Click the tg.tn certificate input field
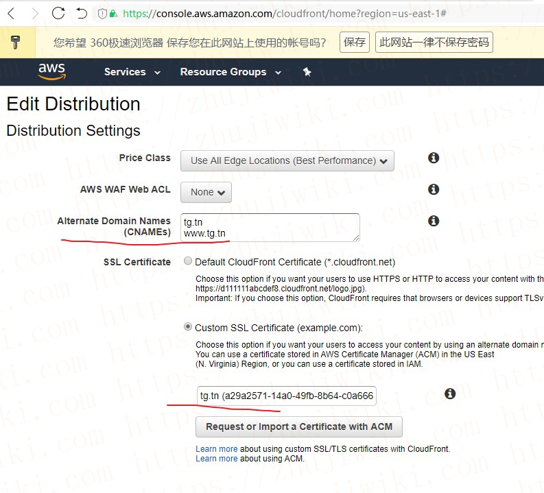The height and width of the screenshot is (493, 544). pos(286,396)
